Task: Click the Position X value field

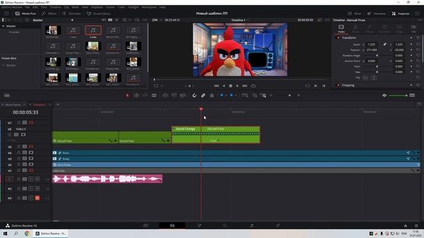Action: 372,50
